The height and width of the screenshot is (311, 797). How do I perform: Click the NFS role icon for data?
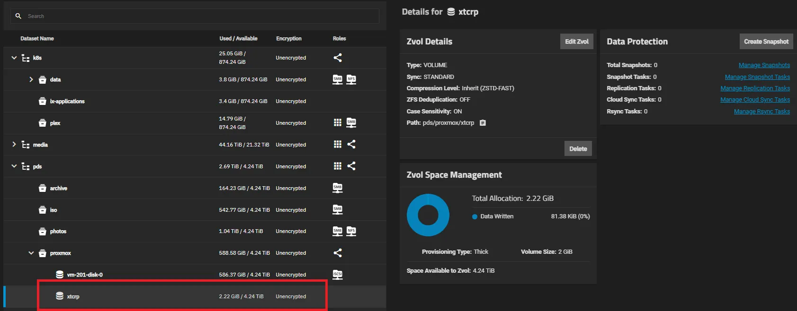coord(351,79)
